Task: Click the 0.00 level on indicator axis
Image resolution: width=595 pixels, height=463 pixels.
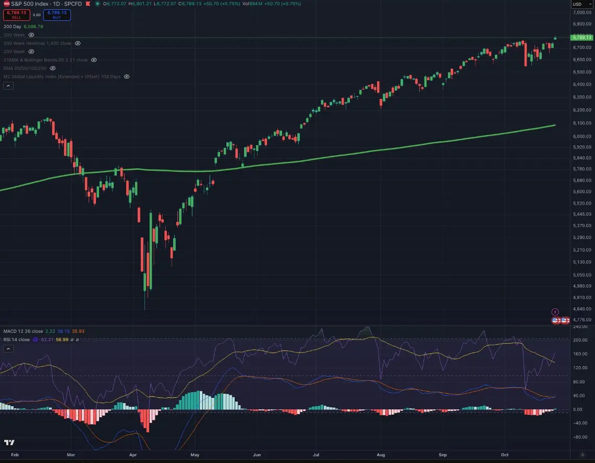Action: (578, 409)
